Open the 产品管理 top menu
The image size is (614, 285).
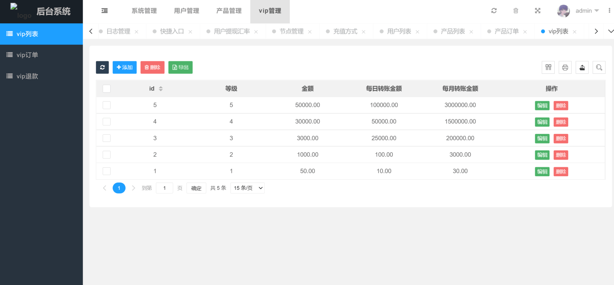[229, 11]
